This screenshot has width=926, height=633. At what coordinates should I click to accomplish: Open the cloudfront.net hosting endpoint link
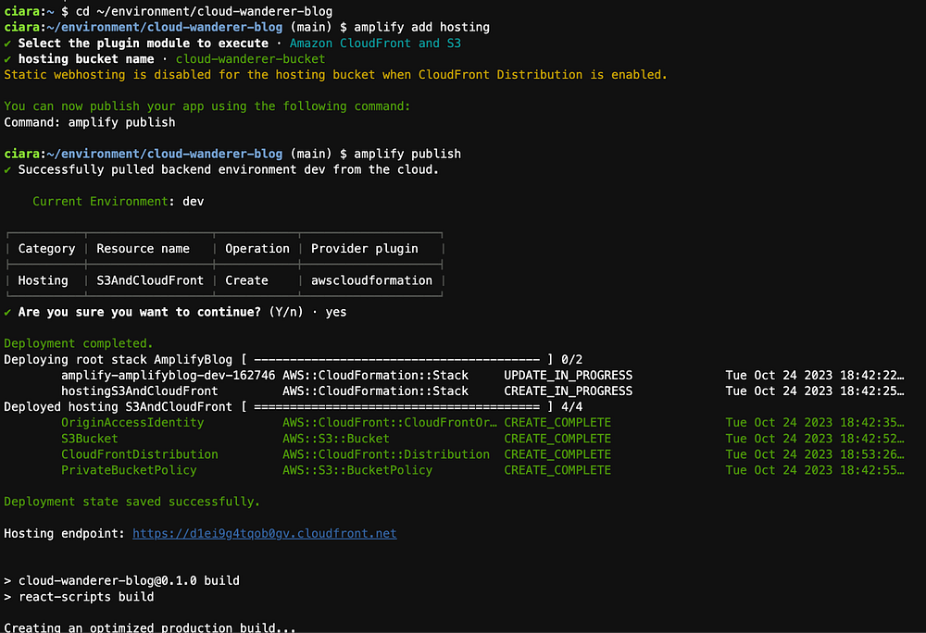point(265,533)
